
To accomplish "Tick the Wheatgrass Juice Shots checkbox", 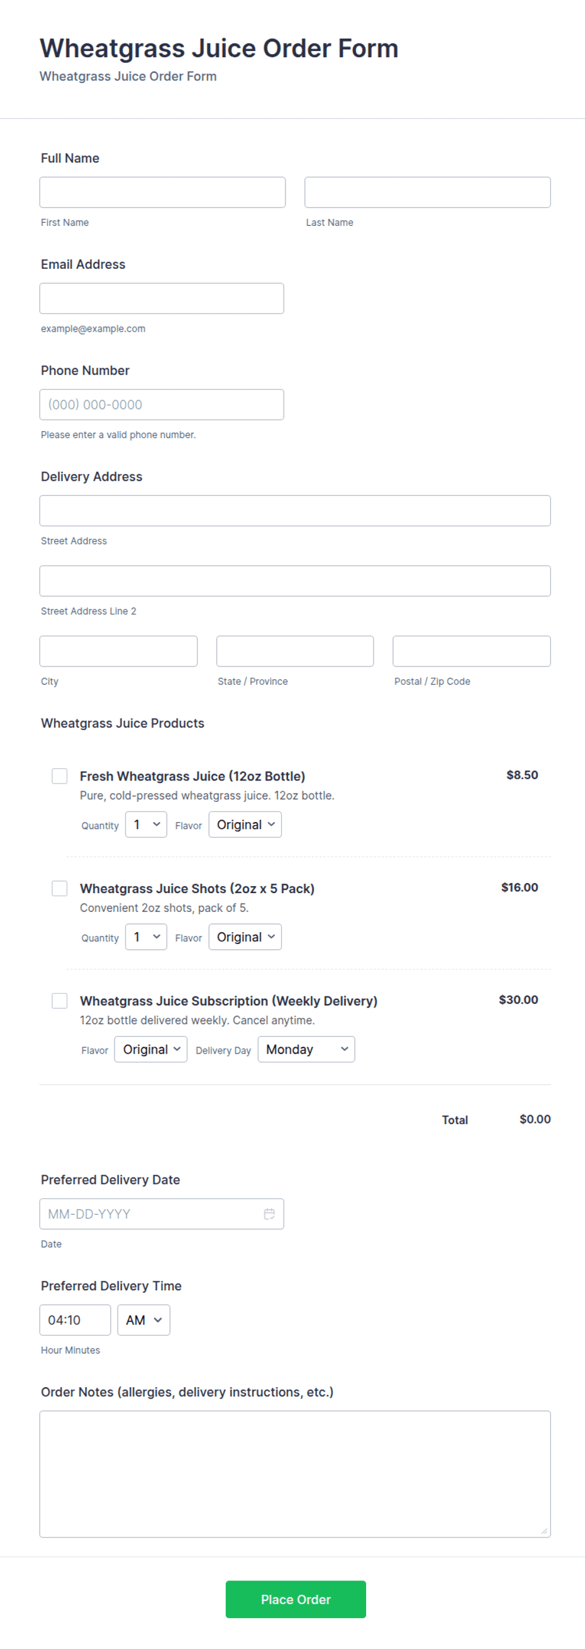I will tap(60, 888).
